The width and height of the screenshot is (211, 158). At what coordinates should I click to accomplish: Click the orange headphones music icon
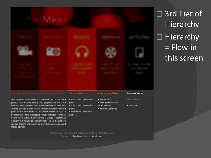(82, 51)
